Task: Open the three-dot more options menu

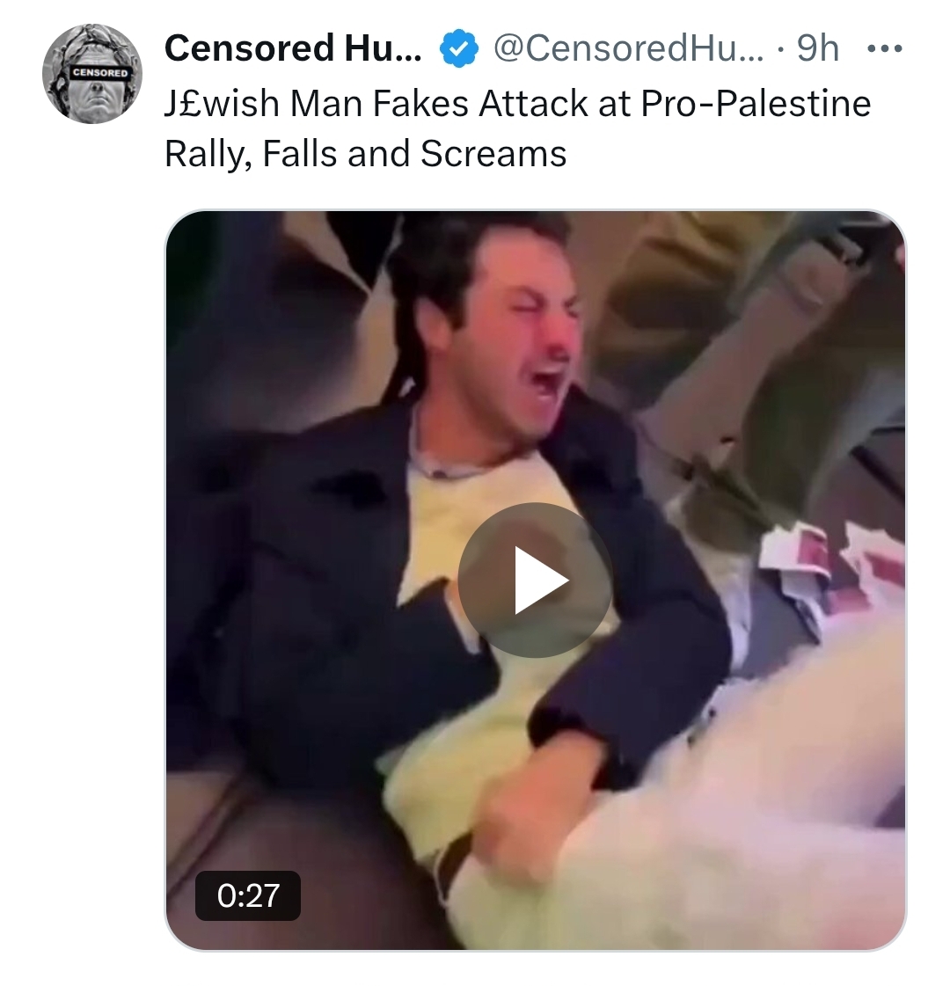Action: tap(882, 49)
